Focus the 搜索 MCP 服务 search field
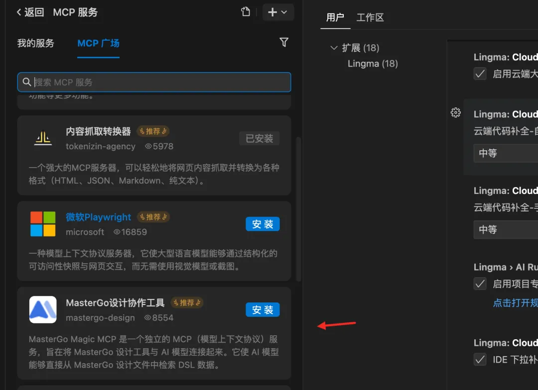This screenshot has height=390, width=538. (x=154, y=82)
